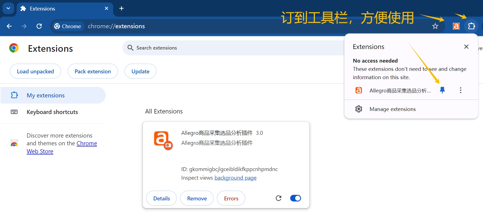The image size is (483, 212).
Task: Bookmark this page with the star icon
Action: click(435, 26)
